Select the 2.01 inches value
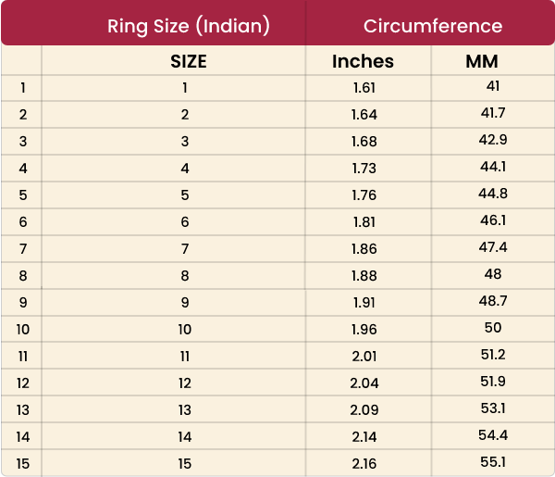The width and height of the screenshot is (555, 477). (364, 357)
